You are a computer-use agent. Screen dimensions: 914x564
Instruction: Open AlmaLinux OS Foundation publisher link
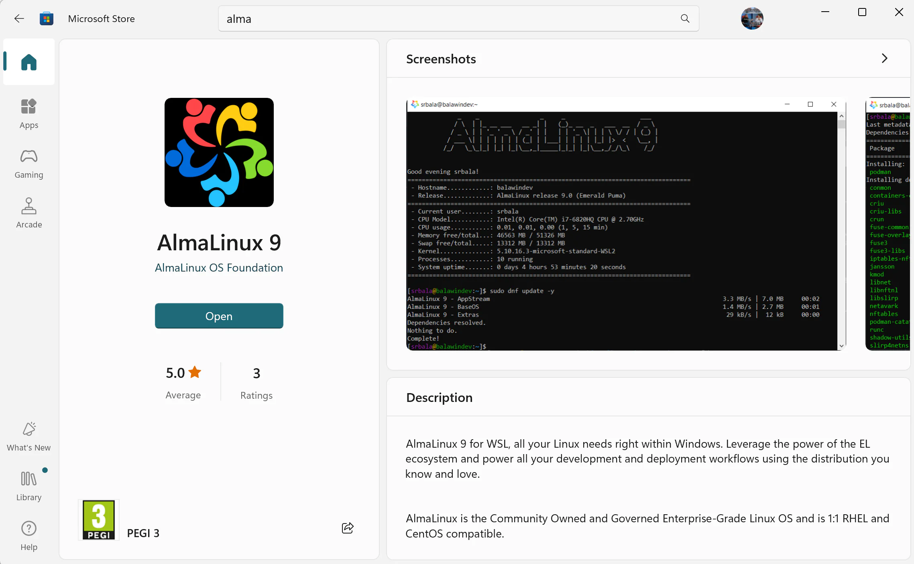click(x=219, y=268)
